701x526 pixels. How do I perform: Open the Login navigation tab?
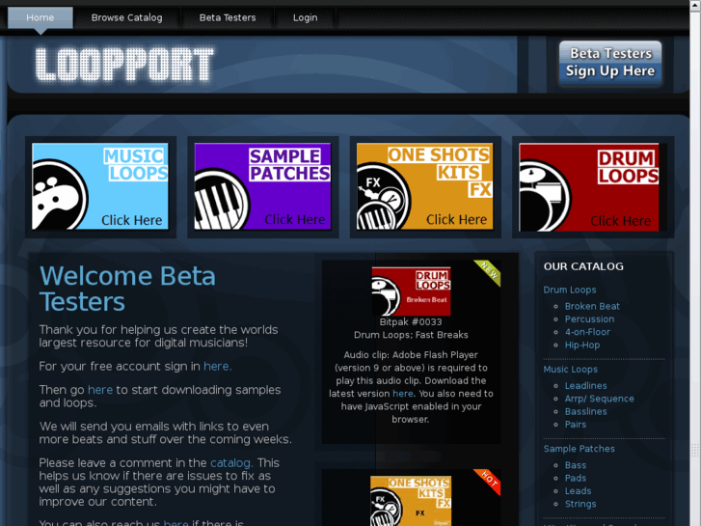(306, 18)
